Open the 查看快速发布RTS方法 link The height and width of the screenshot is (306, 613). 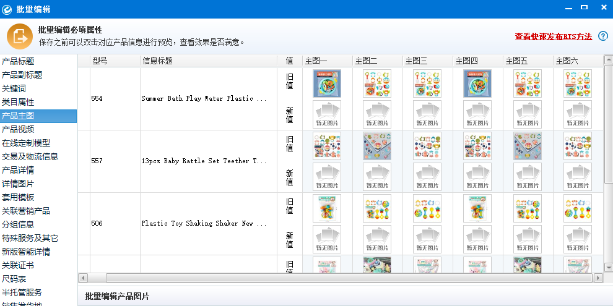pyautogui.click(x=553, y=36)
